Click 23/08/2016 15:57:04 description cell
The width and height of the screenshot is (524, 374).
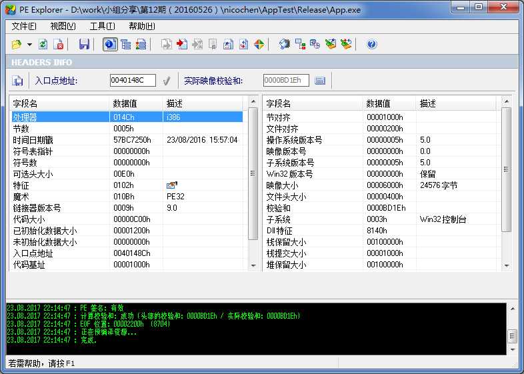(202, 140)
